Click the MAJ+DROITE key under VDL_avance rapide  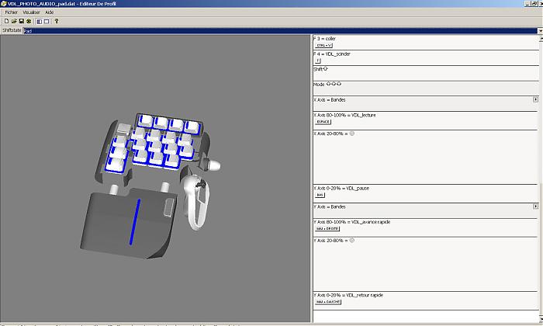tap(325, 229)
